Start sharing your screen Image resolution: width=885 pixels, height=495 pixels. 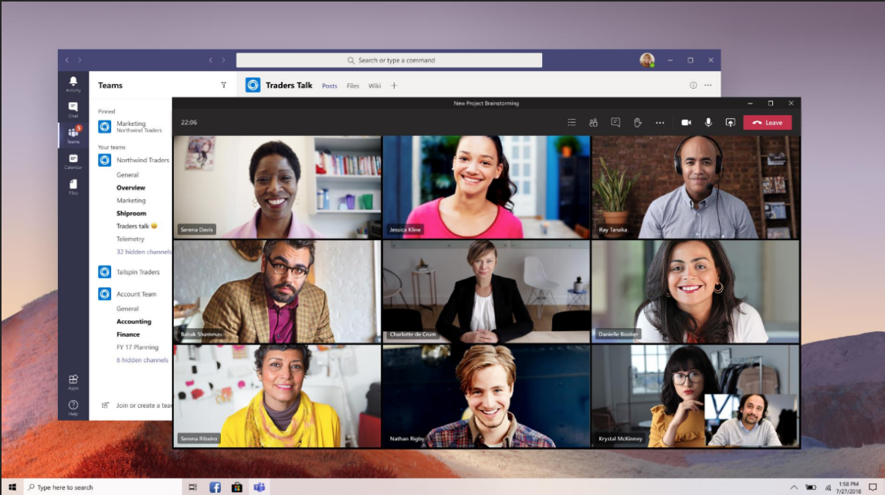pyautogui.click(x=731, y=122)
